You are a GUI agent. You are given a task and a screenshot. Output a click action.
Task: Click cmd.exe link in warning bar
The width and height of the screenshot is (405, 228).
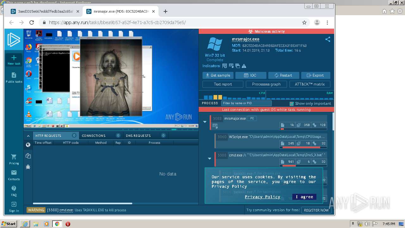(x=66, y=210)
